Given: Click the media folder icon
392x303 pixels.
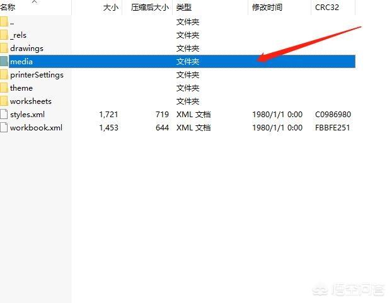Looking at the screenshot, I should [x=4, y=62].
